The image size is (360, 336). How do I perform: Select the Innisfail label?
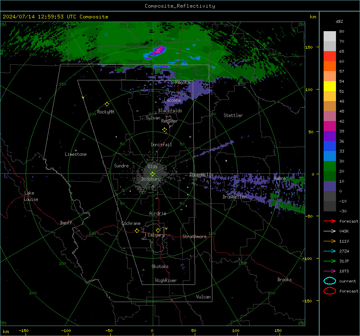coord(161,145)
